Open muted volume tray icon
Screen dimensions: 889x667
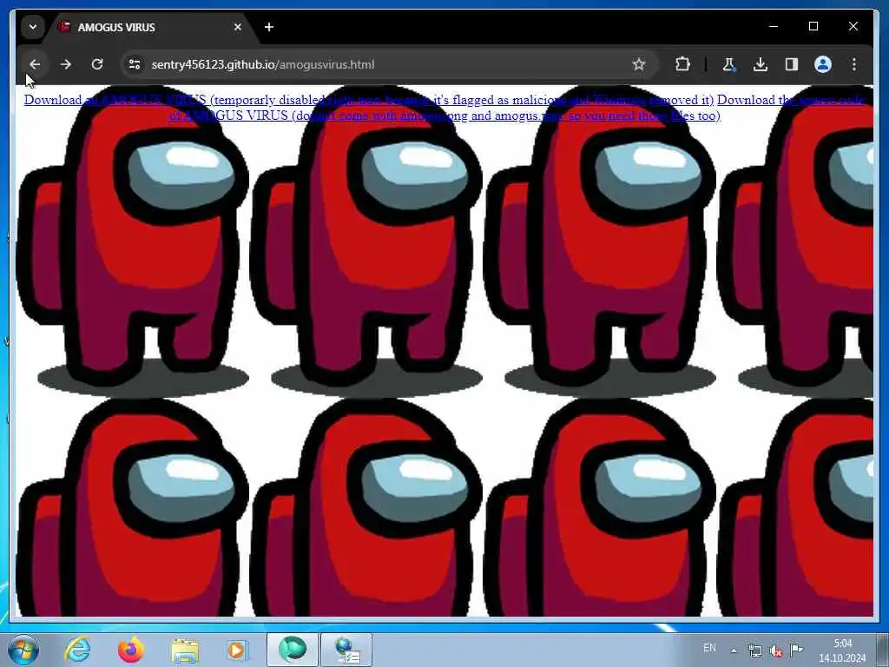pyautogui.click(x=775, y=651)
